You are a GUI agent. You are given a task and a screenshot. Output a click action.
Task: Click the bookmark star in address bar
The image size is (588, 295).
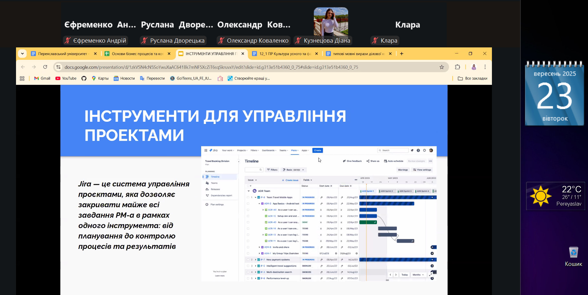pyautogui.click(x=442, y=67)
